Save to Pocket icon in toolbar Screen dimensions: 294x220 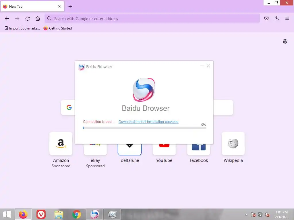pos(266,18)
